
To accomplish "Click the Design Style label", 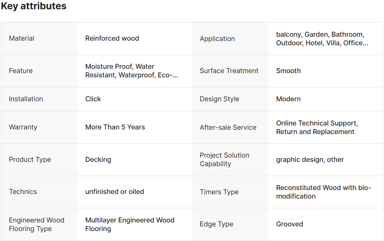I will [x=219, y=99].
